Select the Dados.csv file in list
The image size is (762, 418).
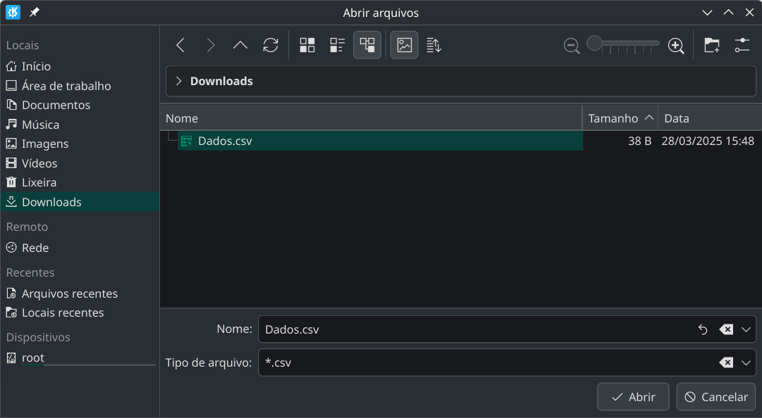click(225, 141)
